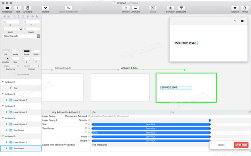Click the Mirror toolbar icon
251x156 pixels.
(x=245, y=8)
